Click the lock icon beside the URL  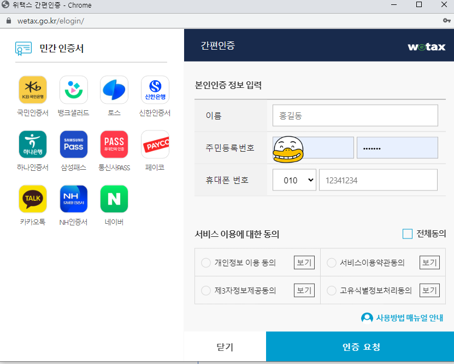pos(9,21)
